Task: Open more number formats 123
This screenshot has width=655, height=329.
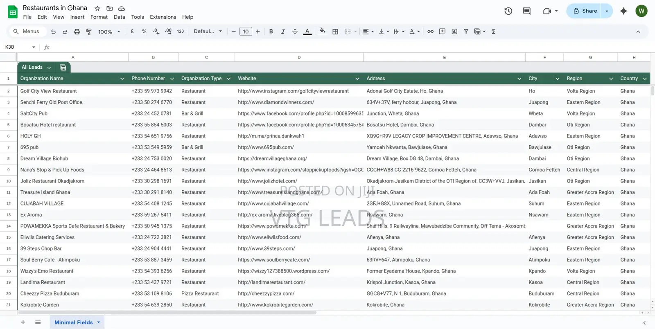Action: click(x=181, y=32)
